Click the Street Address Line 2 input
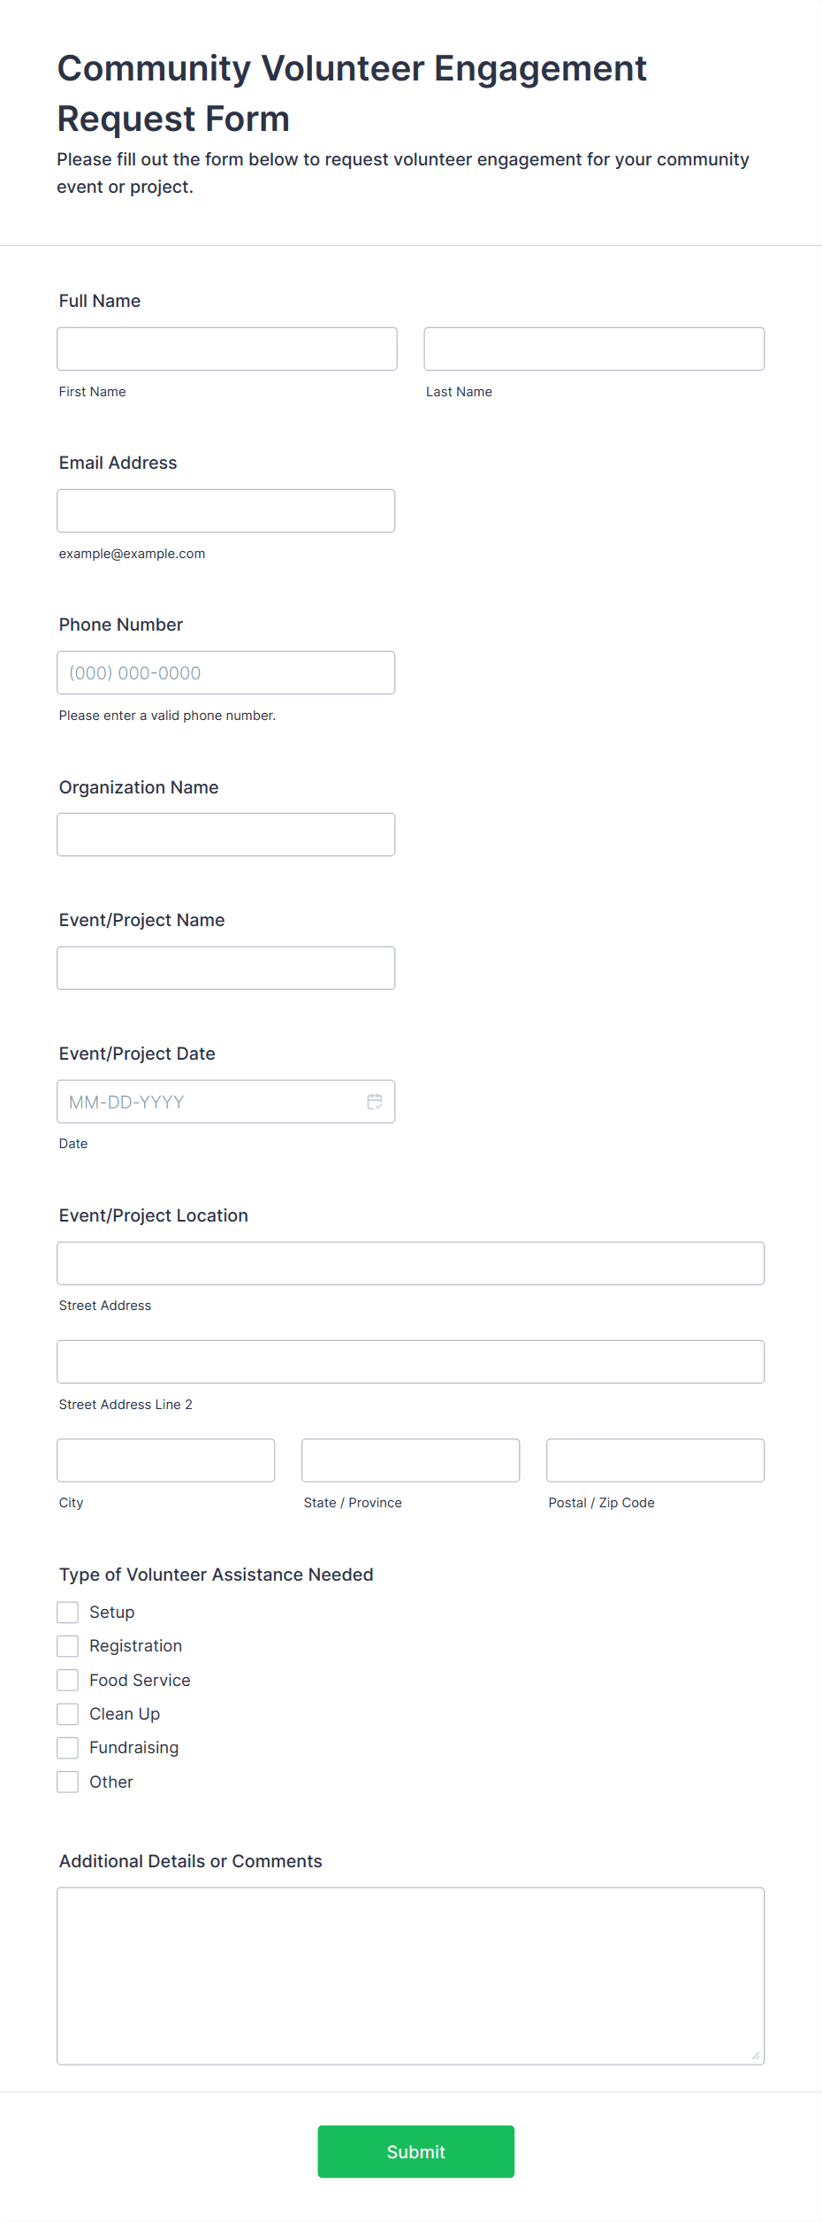The width and height of the screenshot is (822, 2222). click(410, 1361)
